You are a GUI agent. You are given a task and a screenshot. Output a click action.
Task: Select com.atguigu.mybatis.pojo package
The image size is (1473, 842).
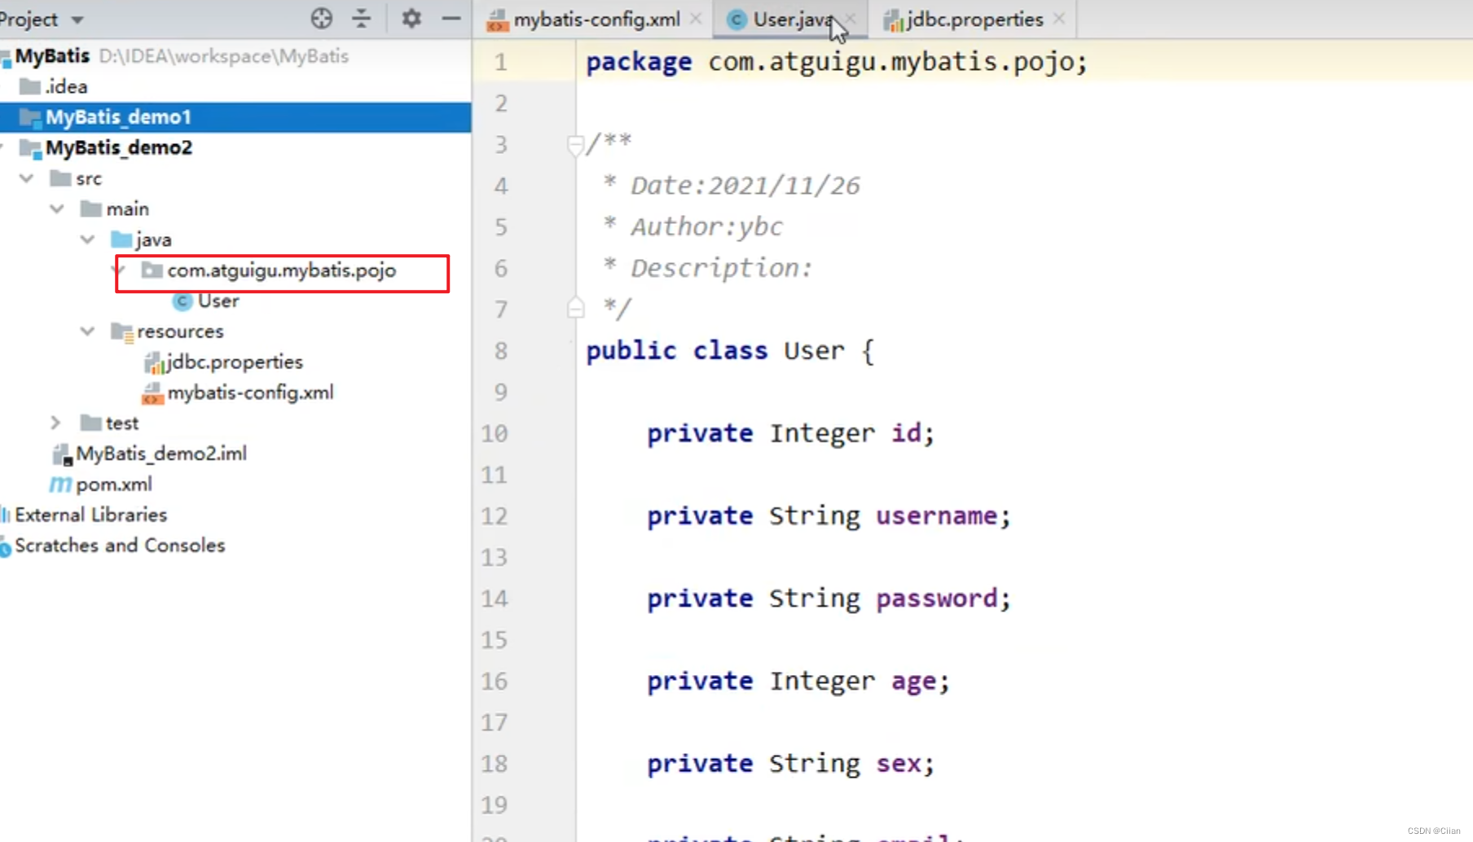(x=282, y=270)
